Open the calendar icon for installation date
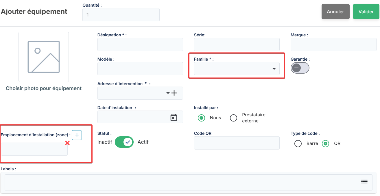Viewport: 380px width, 196px height. [x=174, y=117]
